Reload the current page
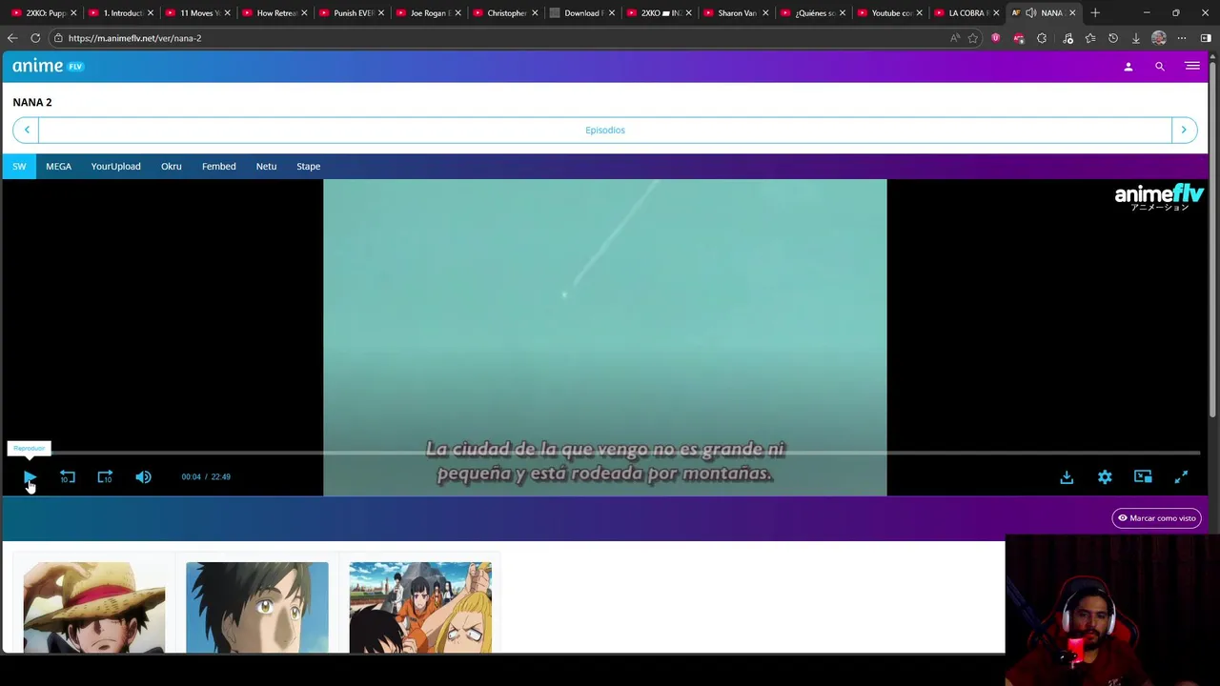The height and width of the screenshot is (686, 1220). point(35,38)
